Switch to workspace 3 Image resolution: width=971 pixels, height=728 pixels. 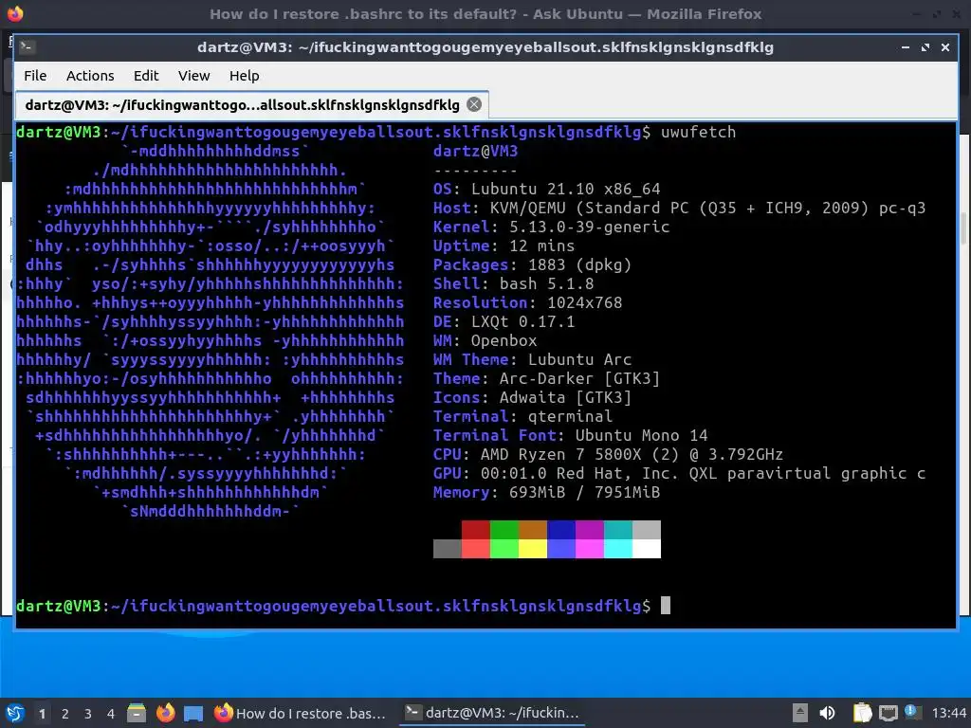click(x=88, y=713)
